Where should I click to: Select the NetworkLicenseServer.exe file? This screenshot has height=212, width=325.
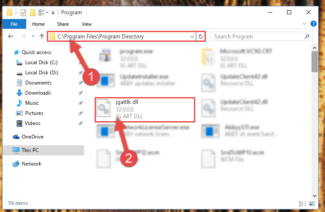(143, 130)
